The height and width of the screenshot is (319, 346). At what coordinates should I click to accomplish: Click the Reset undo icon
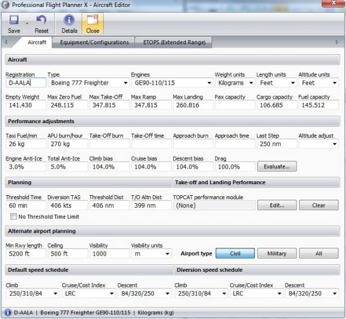click(x=42, y=21)
